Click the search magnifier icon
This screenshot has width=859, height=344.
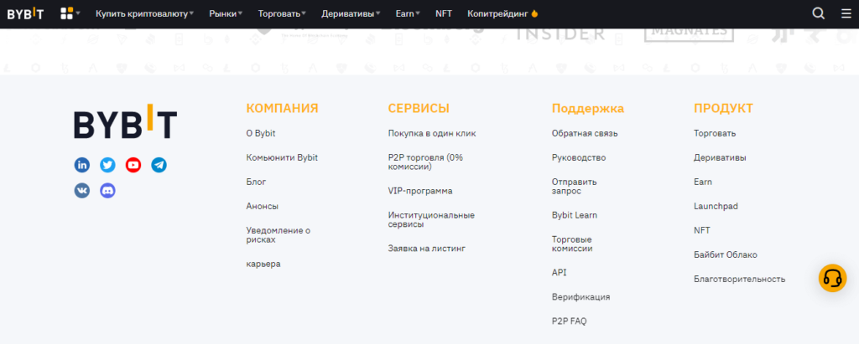point(819,13)
